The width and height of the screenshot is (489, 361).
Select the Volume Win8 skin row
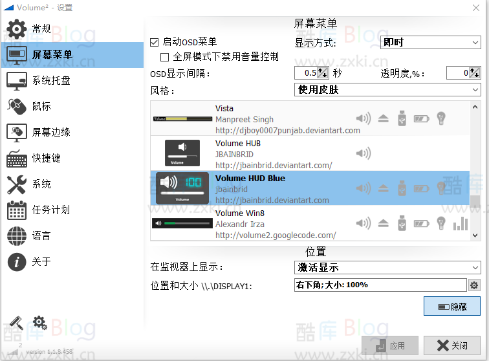310,223
